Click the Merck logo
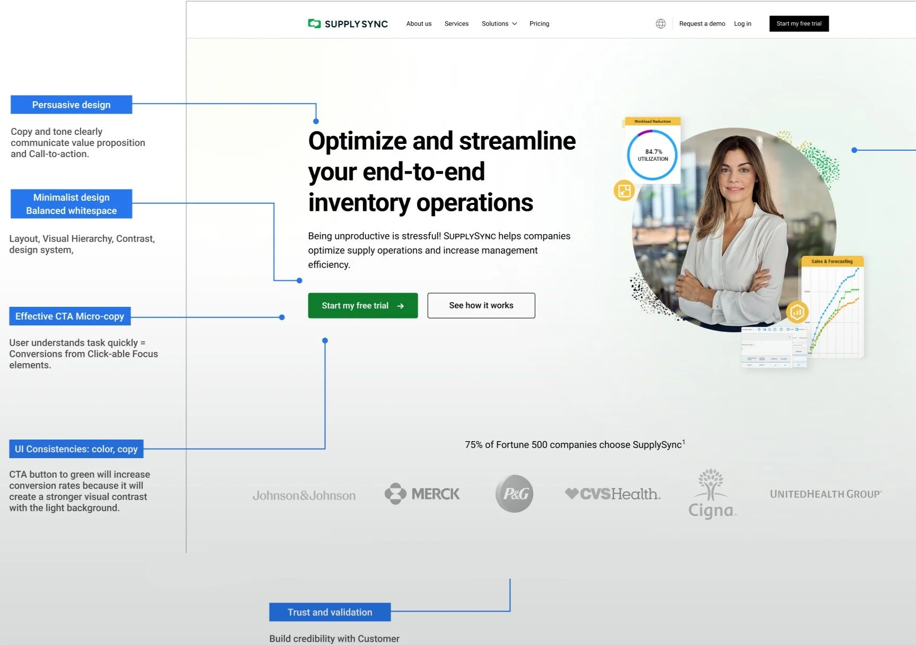 [x=422, y=494]
